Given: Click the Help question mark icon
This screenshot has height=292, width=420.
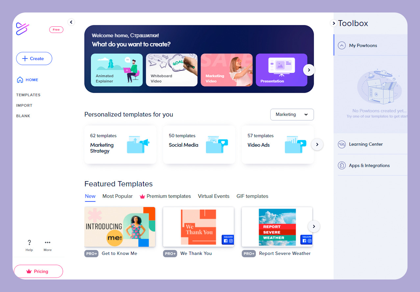Looking at the screenshot, I should [x=29, y=243].
